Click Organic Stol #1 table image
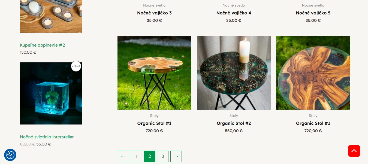This screenshot has width=368, height=164. point(154,73)
